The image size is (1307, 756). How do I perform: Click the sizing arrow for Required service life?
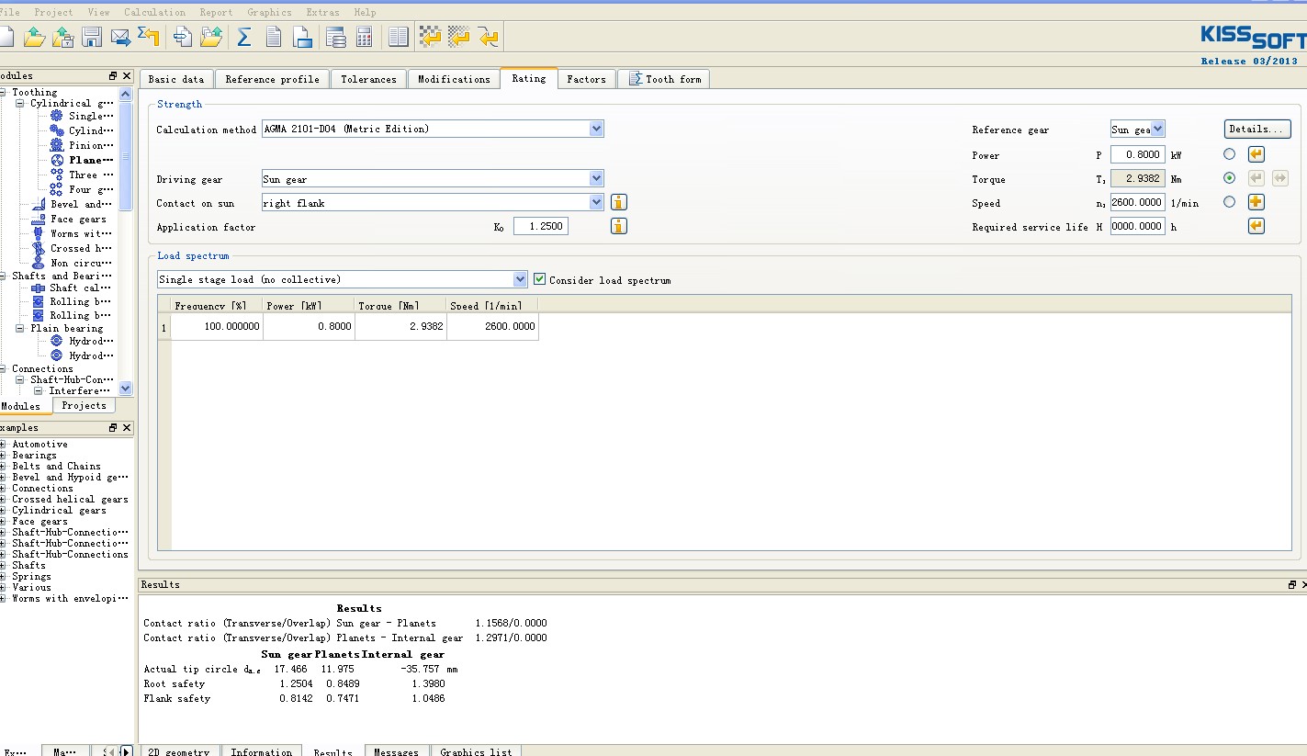(1256, 226)
